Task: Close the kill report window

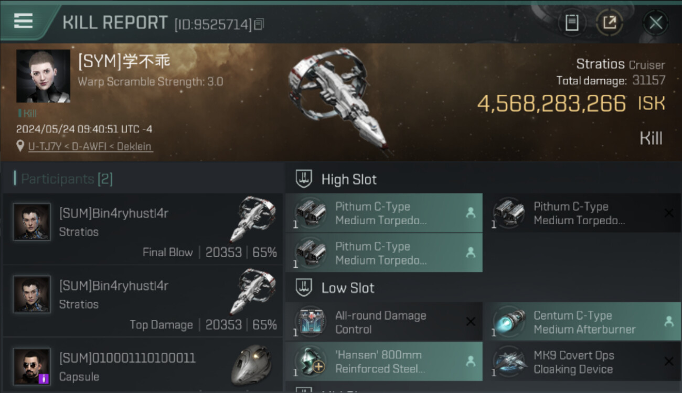Action: 655,23
